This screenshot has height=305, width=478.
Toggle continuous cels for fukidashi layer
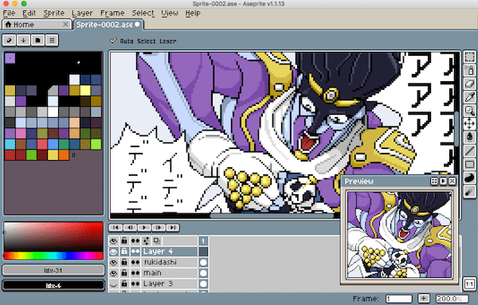point(135,262)
